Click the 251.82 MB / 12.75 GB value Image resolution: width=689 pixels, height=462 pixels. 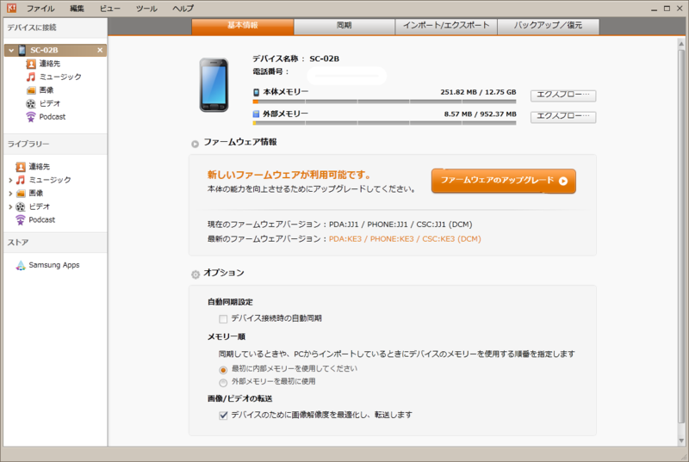pos(478,92)
